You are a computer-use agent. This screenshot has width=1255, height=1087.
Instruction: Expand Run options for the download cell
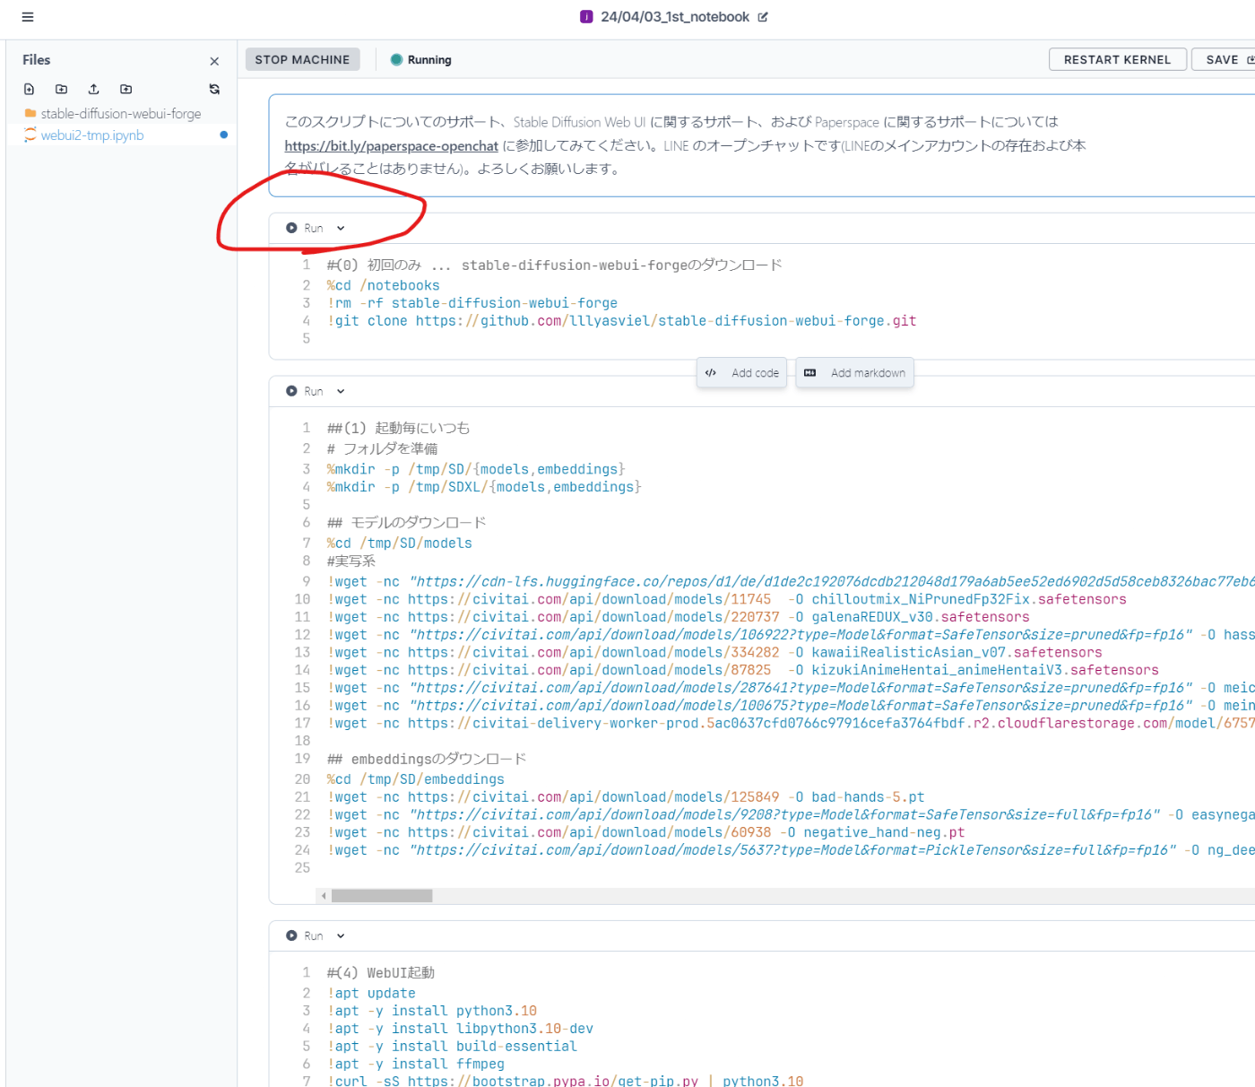click(341, 228)
